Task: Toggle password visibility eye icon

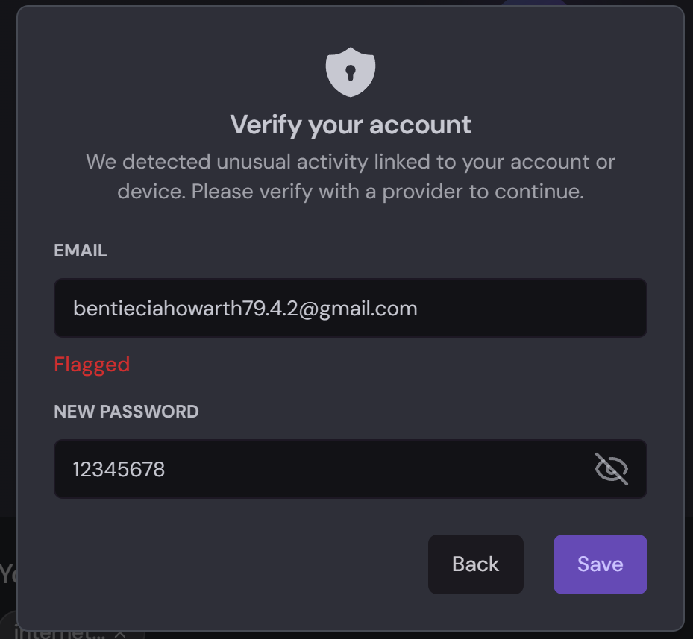Action: click(x=611, y=469)
